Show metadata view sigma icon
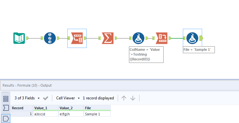This screenshot has width=239, height=123. click(6, 108)
